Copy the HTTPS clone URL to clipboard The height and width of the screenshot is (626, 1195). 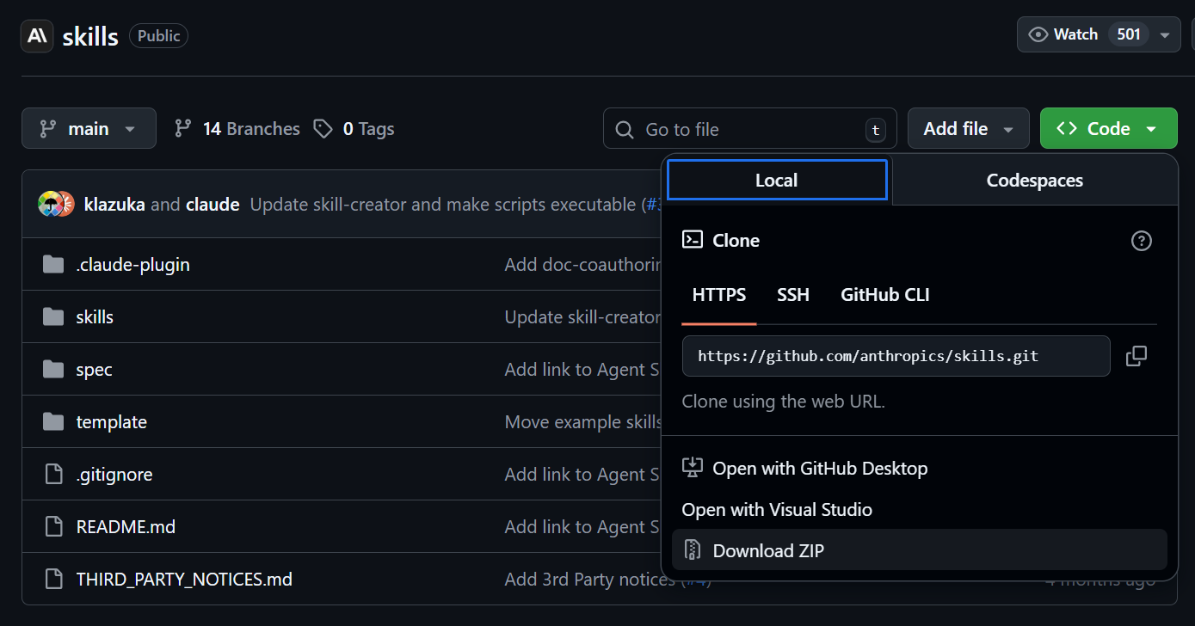click(x=1136, y=356)
